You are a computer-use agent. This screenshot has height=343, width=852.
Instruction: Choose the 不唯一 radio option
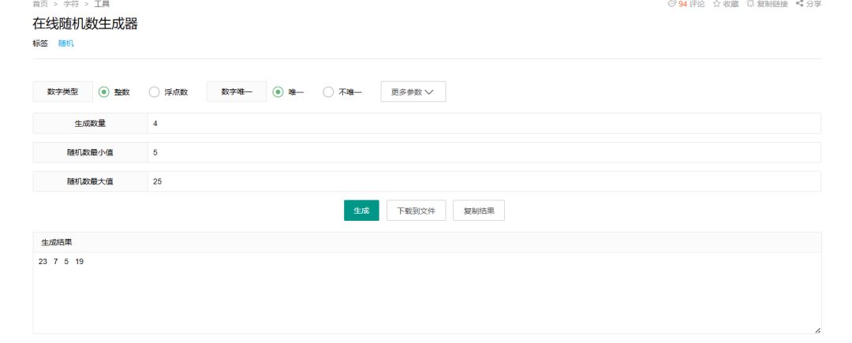327,91
